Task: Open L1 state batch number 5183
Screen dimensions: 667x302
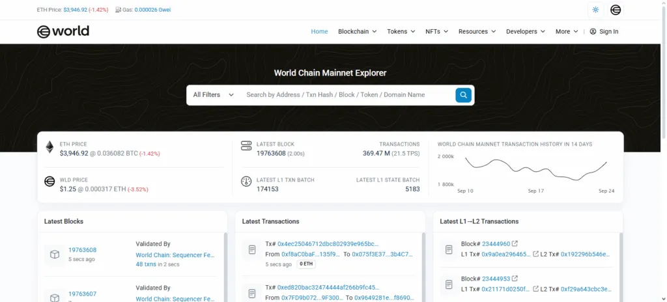Action: click(x=412, y=189)
